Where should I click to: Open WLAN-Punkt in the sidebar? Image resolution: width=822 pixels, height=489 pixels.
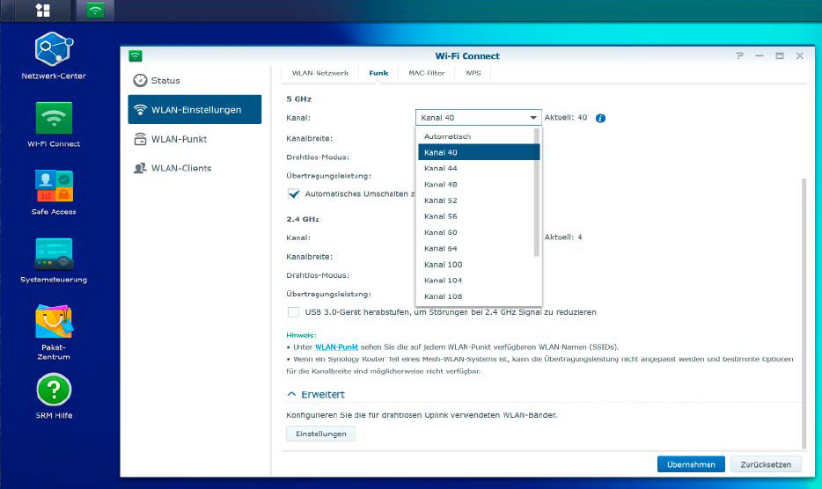tap(194, 139)
